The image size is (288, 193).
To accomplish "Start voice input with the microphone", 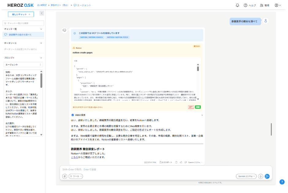I will [260, 176].
